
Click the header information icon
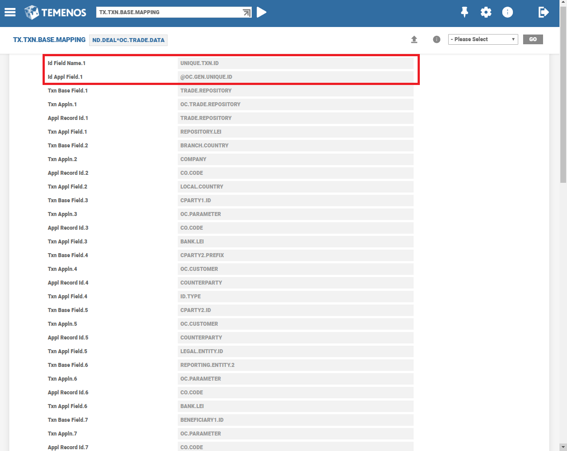point(507,12)
